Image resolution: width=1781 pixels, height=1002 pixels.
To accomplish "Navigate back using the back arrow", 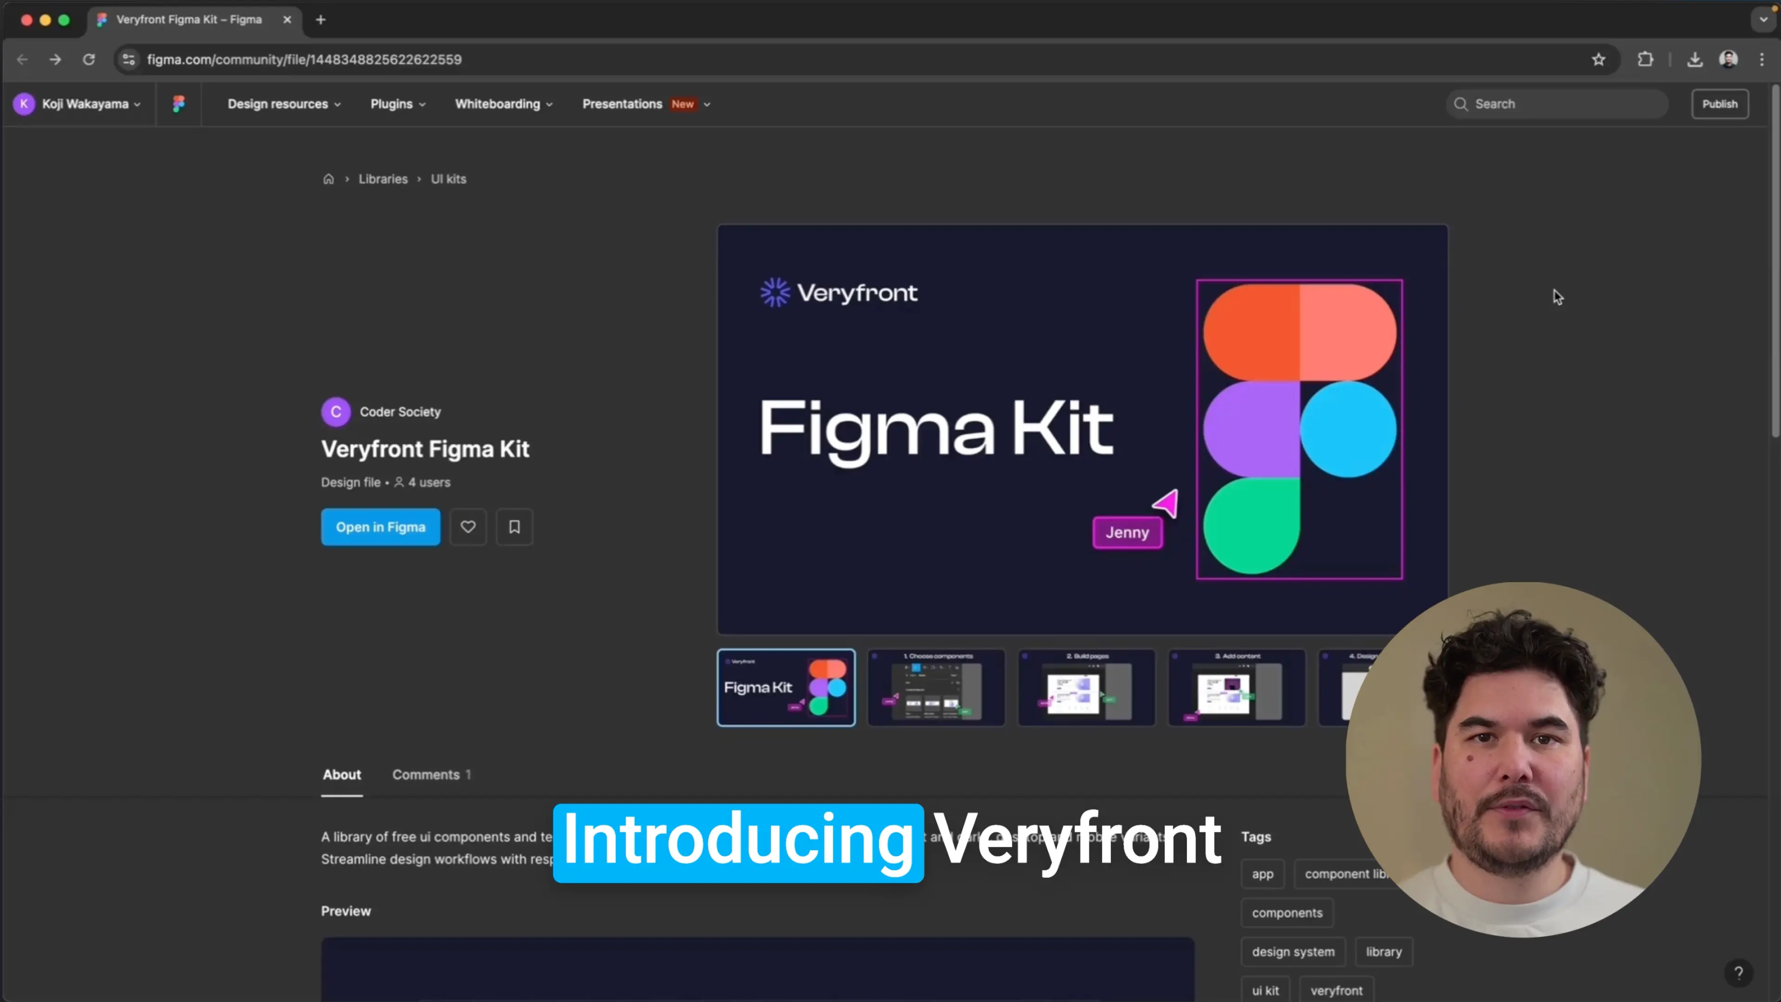I will pyautogui.click(x=22, y=59).
